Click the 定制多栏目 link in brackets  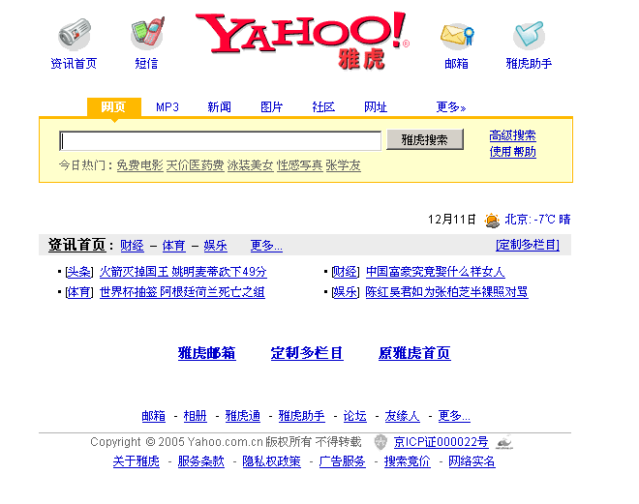point(528,245)
